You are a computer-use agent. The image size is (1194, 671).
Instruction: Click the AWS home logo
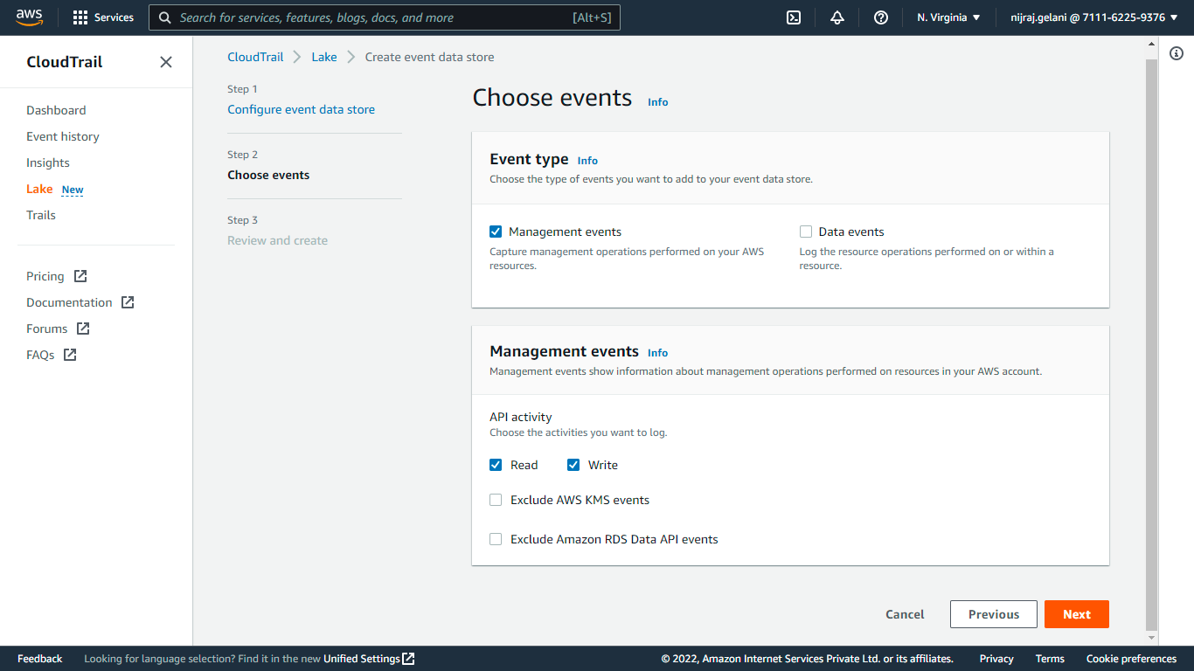(x=29, y=17)
